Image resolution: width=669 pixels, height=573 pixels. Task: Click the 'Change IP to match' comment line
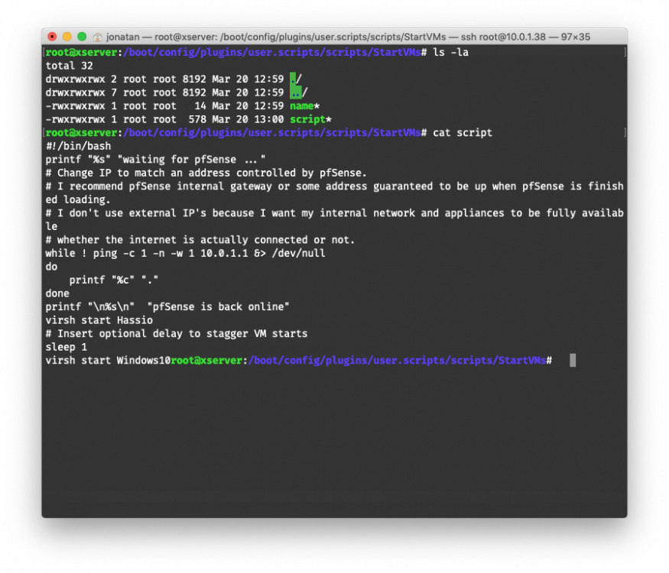click(x=206, y=173)
